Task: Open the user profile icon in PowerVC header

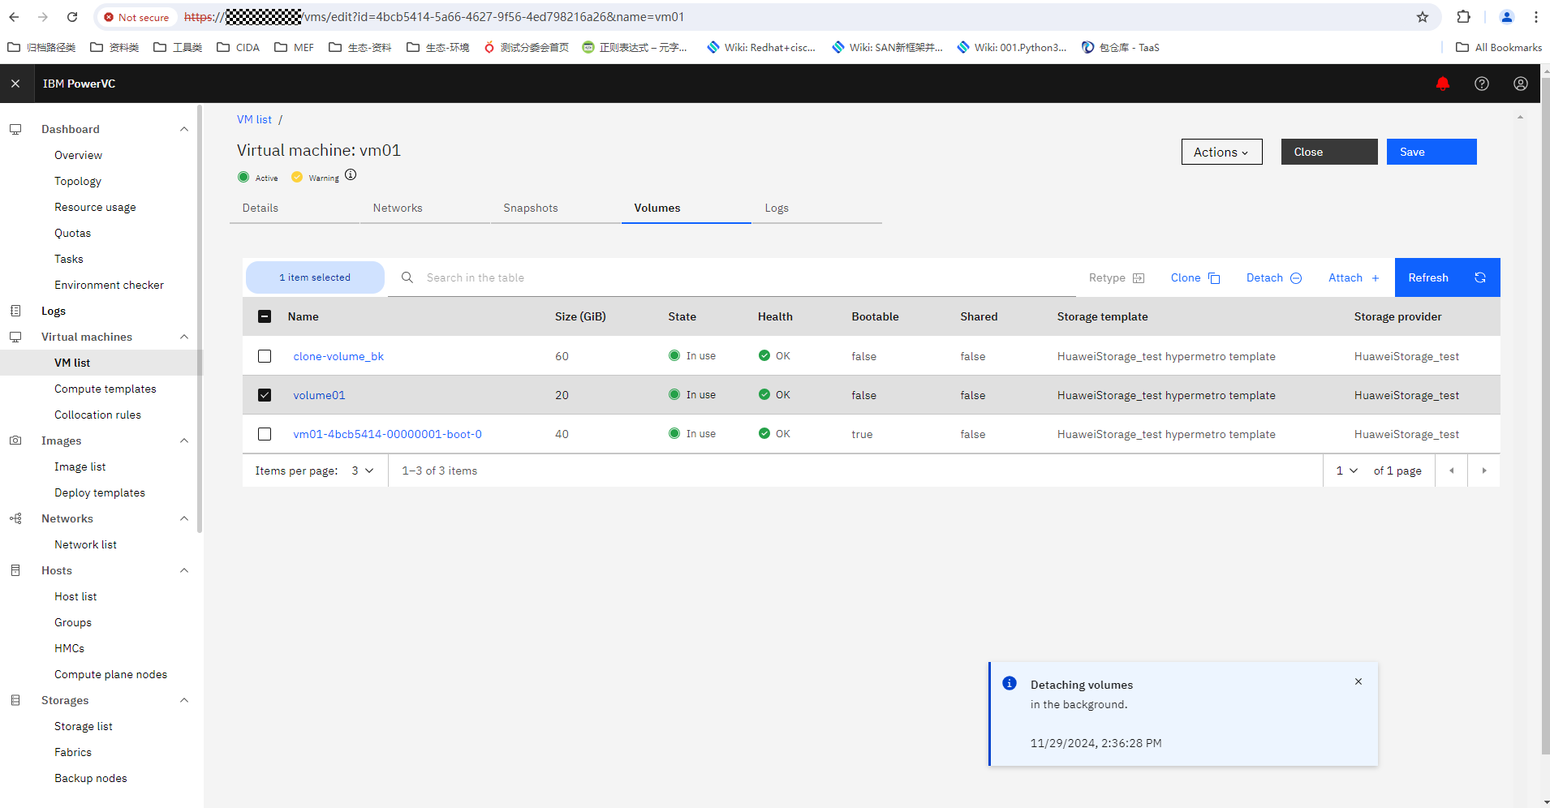Action: click(x=1521, y=84)
